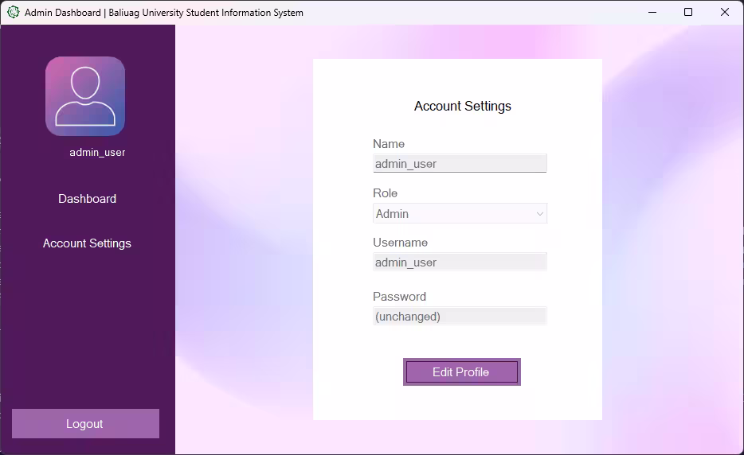Click the user avatar profile picture
The height and width of the screenshot is (455, 744).
[x=85, y=96]
